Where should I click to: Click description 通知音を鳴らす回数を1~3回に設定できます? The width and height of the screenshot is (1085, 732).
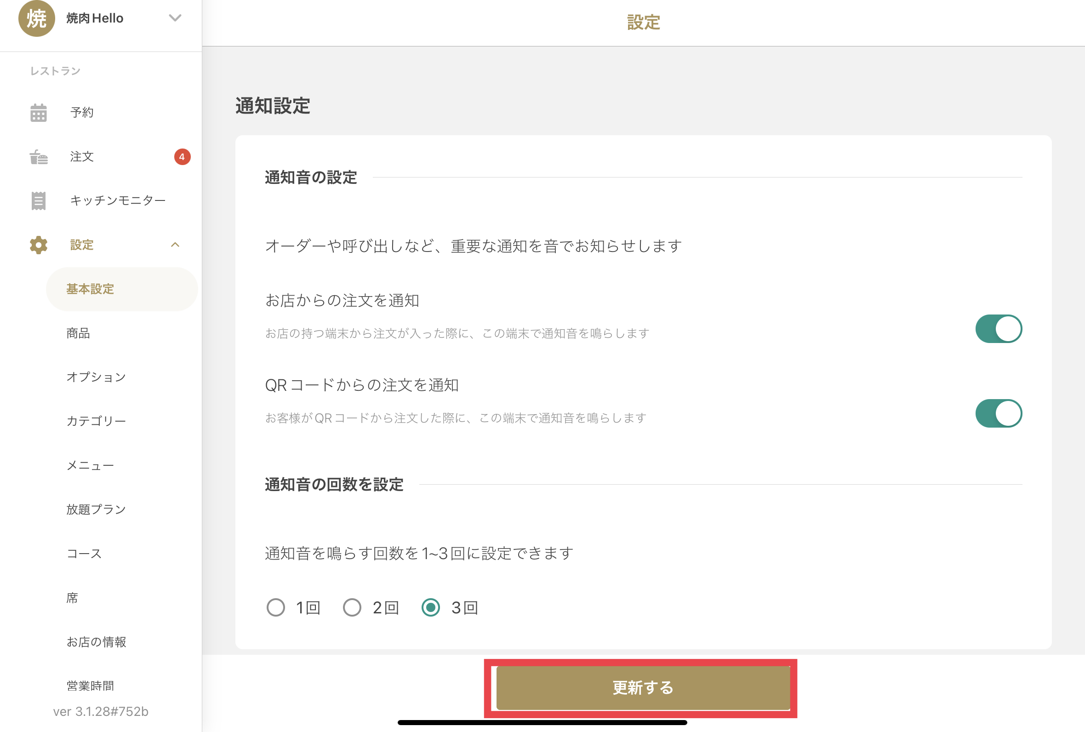pyautogui.click(x=419, y=553)
